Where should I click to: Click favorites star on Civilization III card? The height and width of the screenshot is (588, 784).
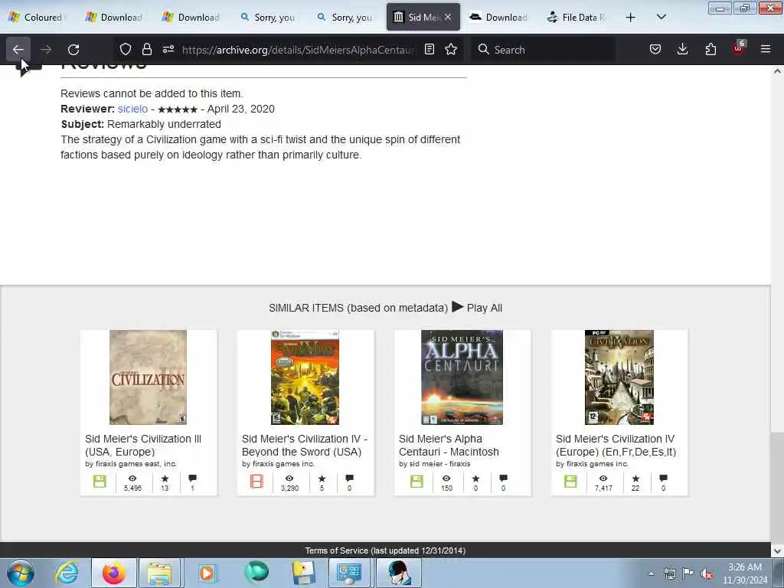[x=165, y=479]
